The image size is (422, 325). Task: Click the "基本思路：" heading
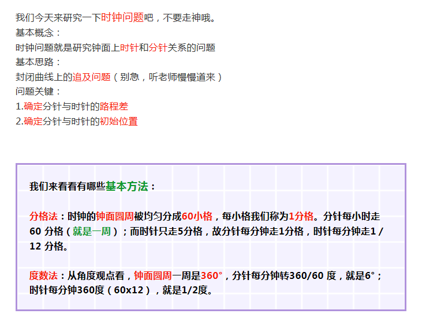(x=38, y=62)
